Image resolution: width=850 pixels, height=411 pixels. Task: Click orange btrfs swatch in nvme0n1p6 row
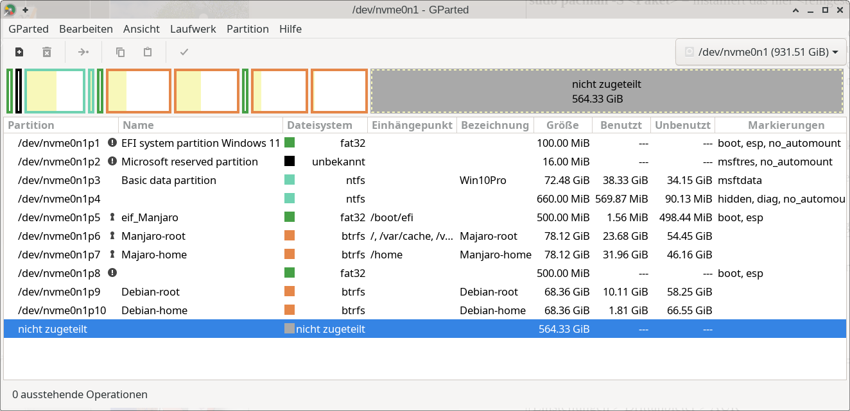click(x=290, y=236)
